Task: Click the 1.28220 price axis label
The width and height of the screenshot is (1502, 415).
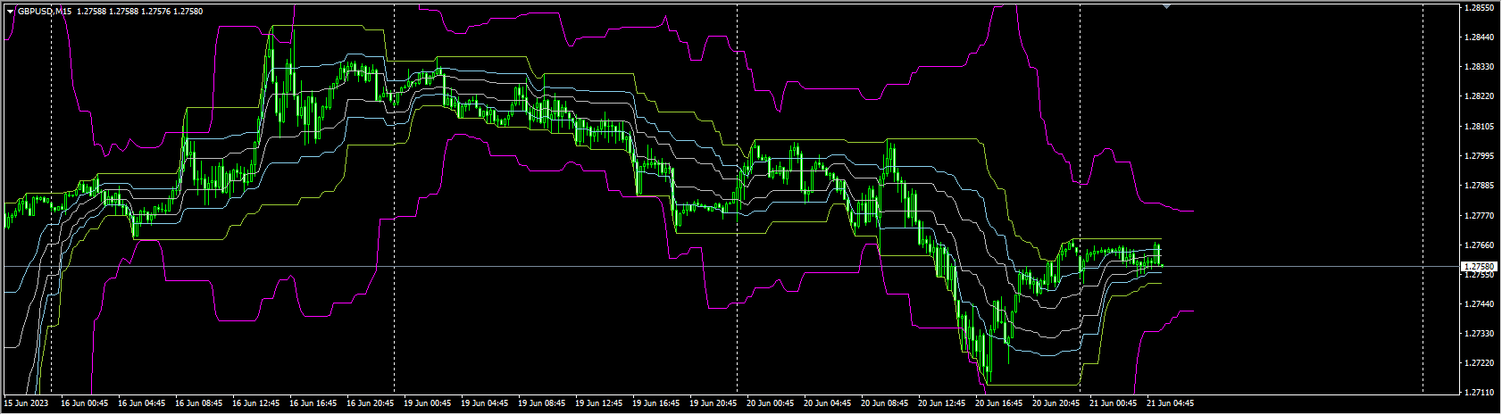Action: [1479, 96]
